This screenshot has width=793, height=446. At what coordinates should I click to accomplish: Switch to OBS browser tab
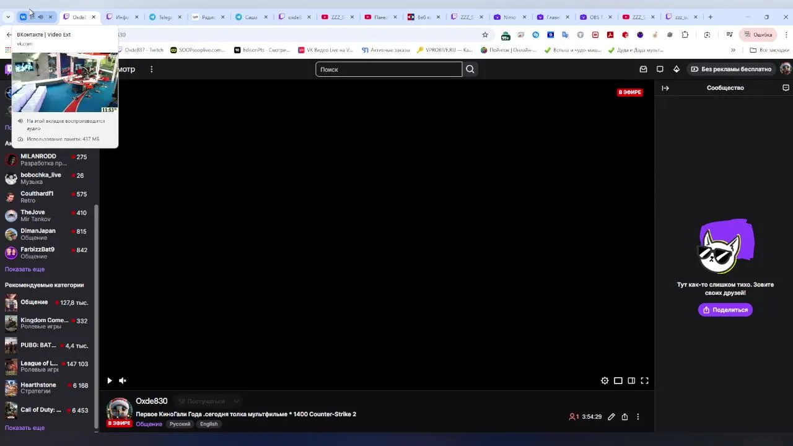point(595,17)
